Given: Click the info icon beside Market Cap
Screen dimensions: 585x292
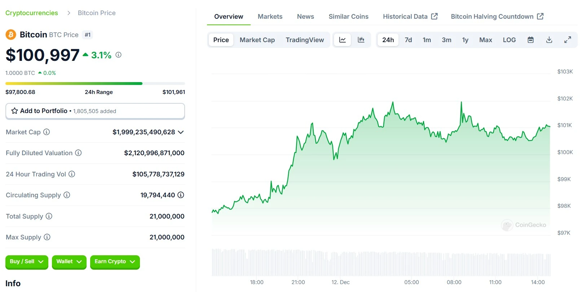Looking at the screenshot, I should click(47, 132).
